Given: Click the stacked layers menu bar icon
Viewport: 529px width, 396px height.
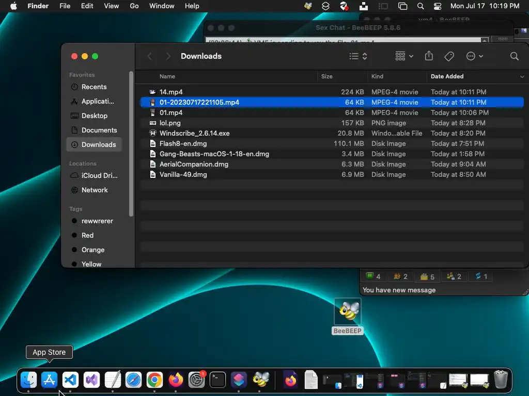Looking at the screenshot, I should click(325, 6).
